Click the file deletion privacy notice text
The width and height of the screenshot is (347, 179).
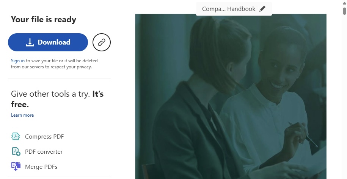coord(55,64)
